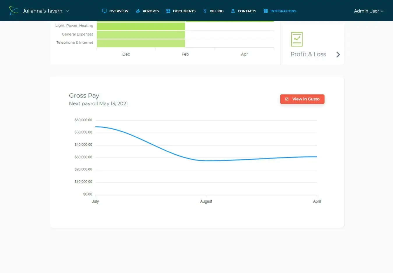Click the Integrations grid icon

point(266,11)
